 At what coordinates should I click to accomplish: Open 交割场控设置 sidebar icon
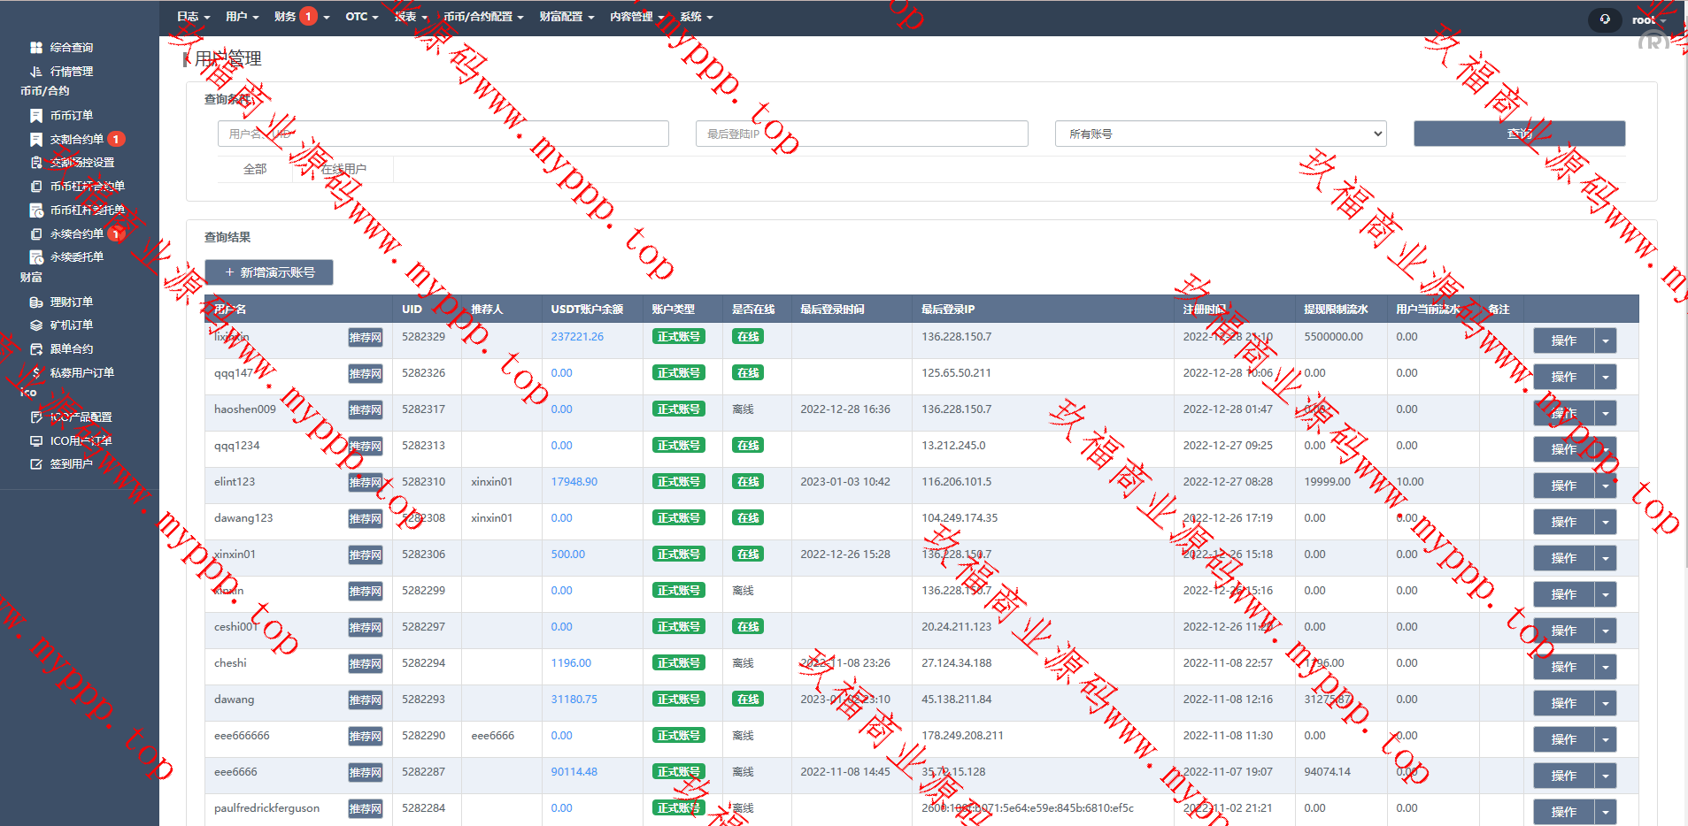point(36,163)
